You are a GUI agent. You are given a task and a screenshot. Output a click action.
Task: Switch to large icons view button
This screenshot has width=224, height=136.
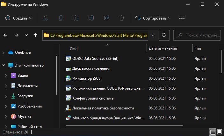click(220, 132)
